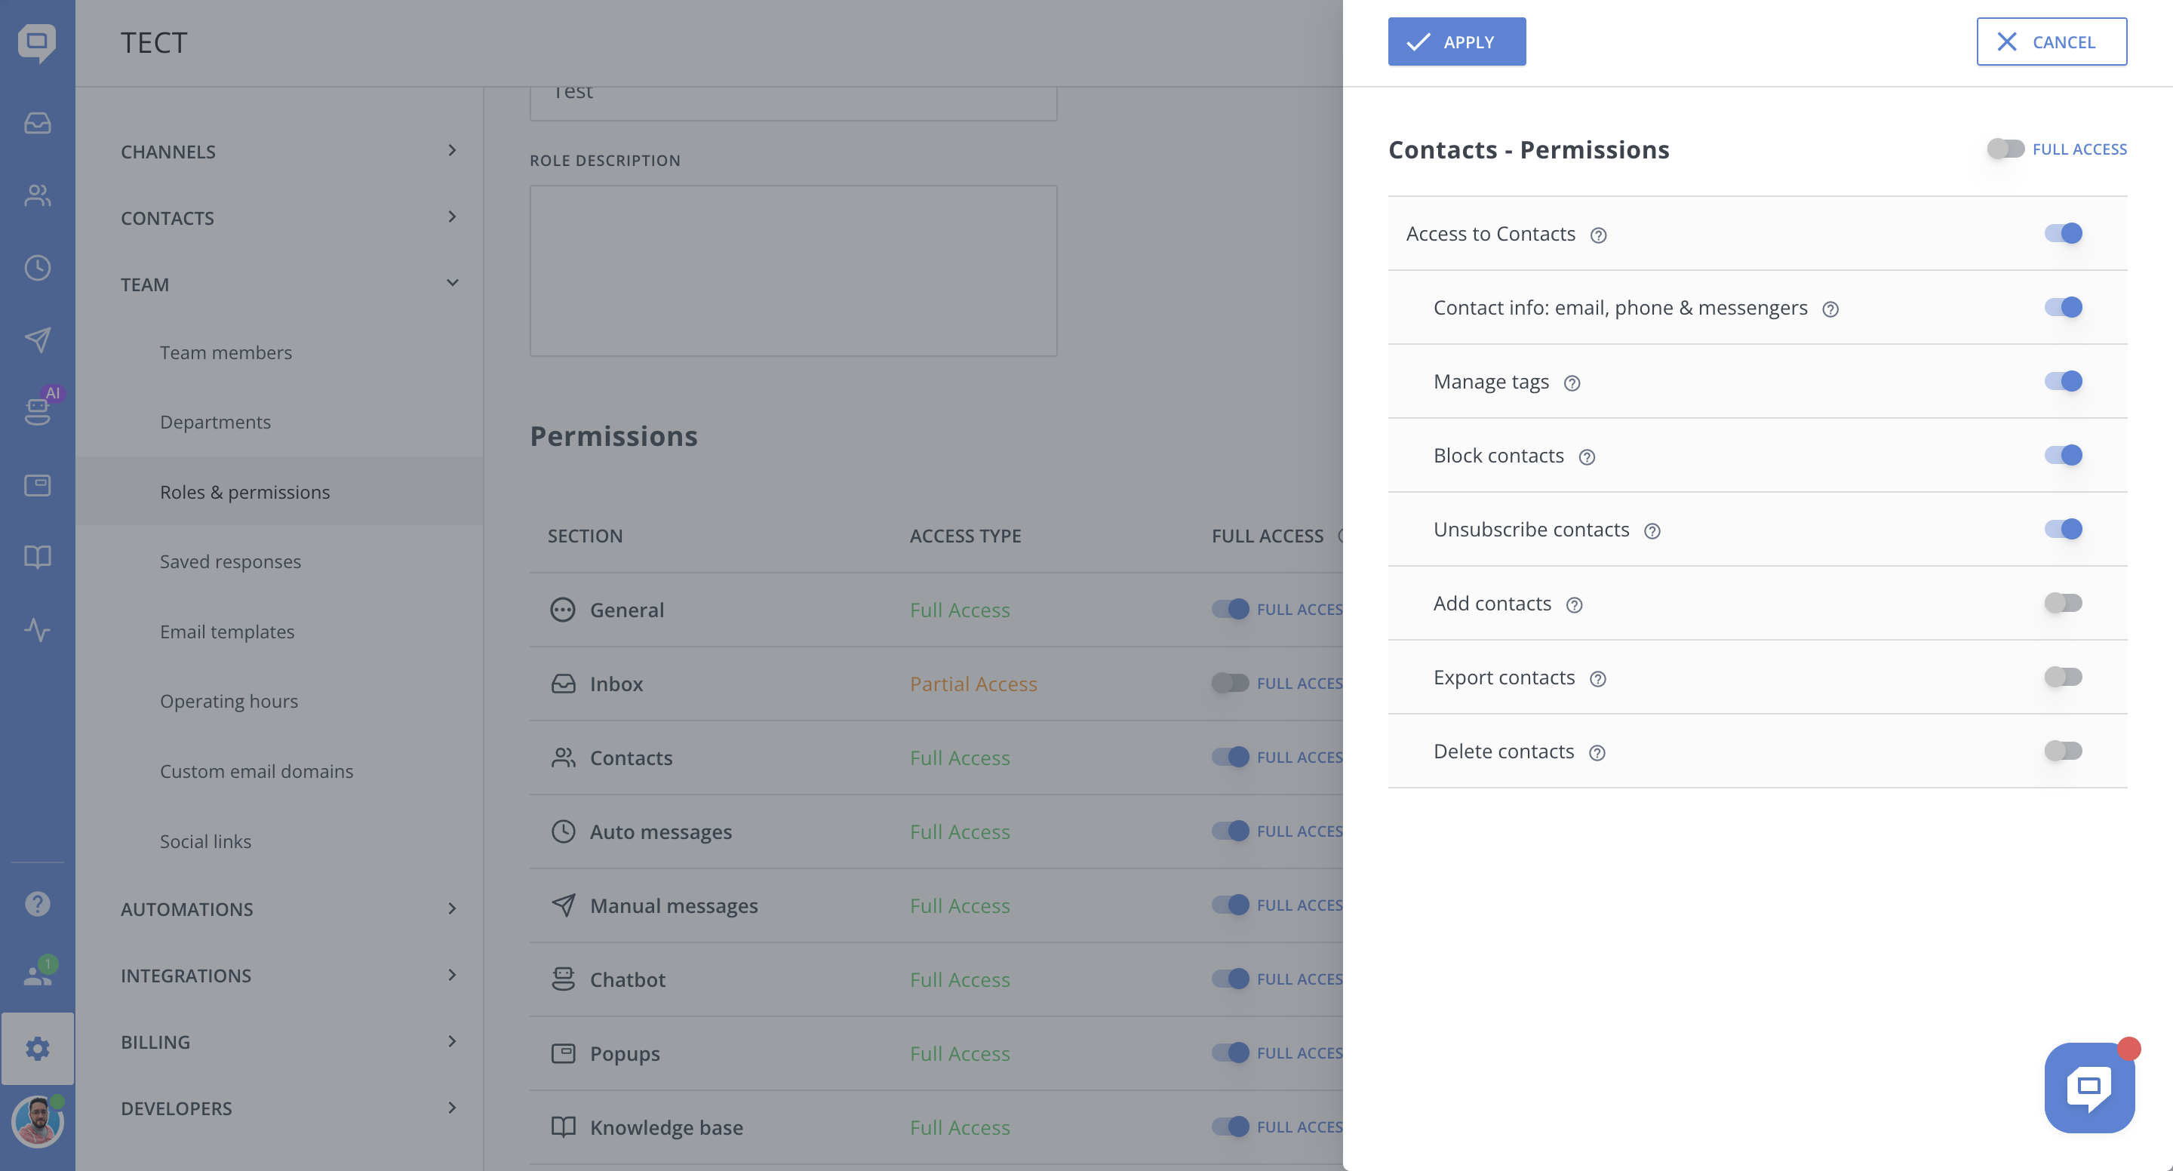Open the floating chat widget bubble
This screenshot has width=2173, height=1171.
pos(2088,1086)
